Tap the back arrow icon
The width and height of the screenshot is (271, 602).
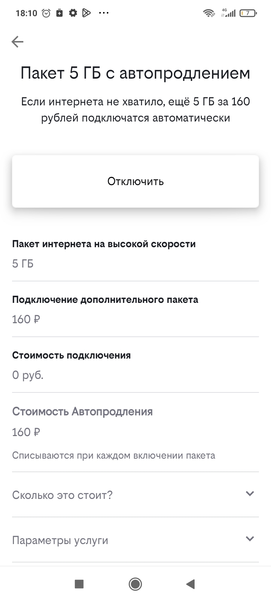coord(18,42)
